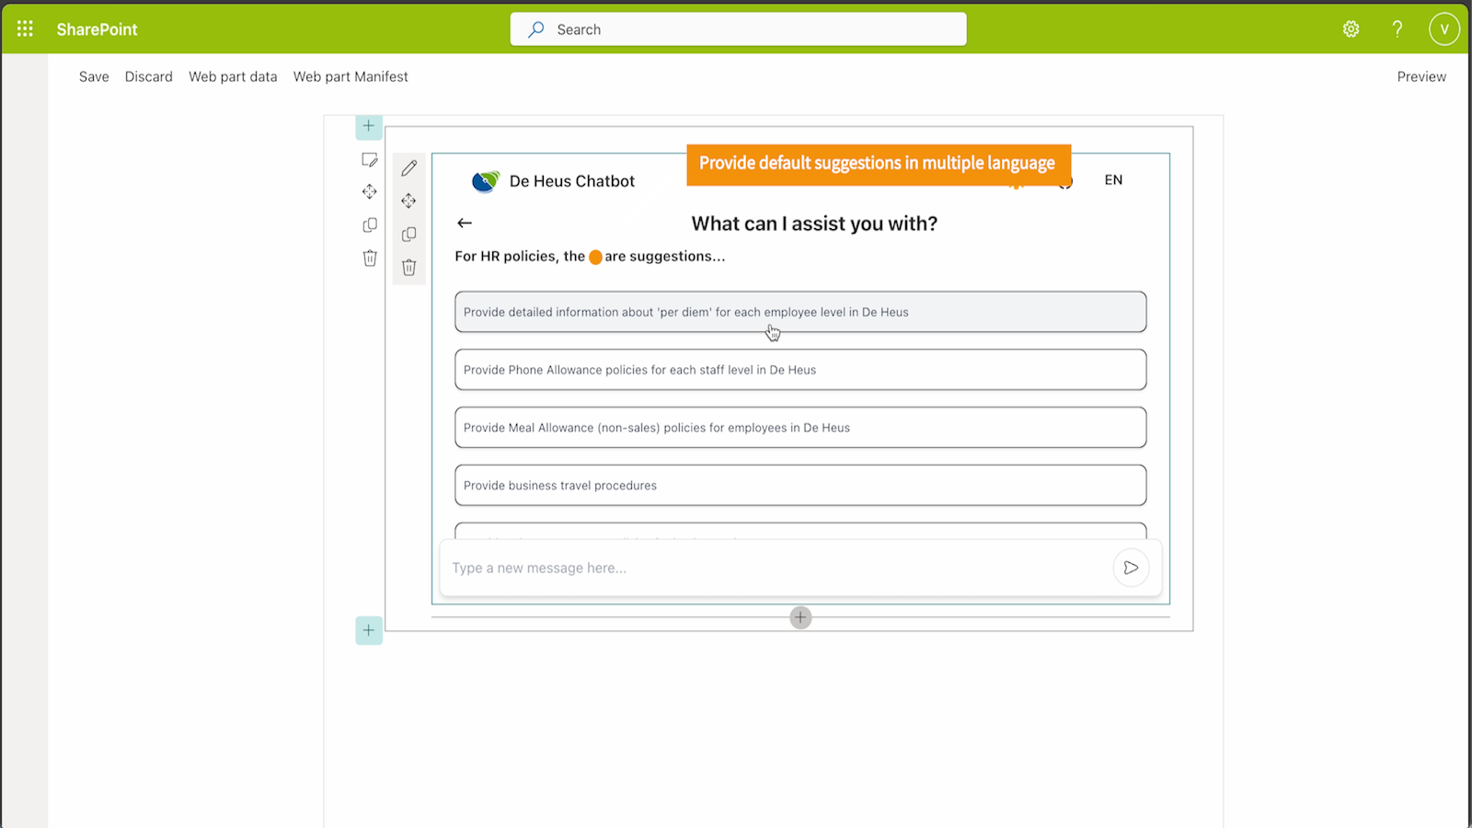
Task: Send message with the paper plane button
Action: point(1131,568)
